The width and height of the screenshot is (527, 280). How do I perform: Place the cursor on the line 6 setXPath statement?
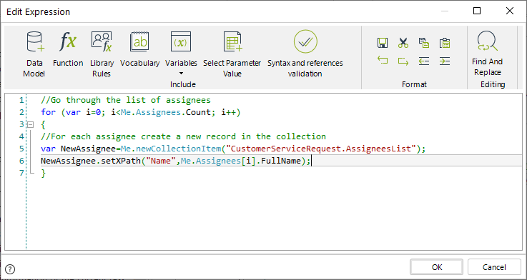coord(176,161)
